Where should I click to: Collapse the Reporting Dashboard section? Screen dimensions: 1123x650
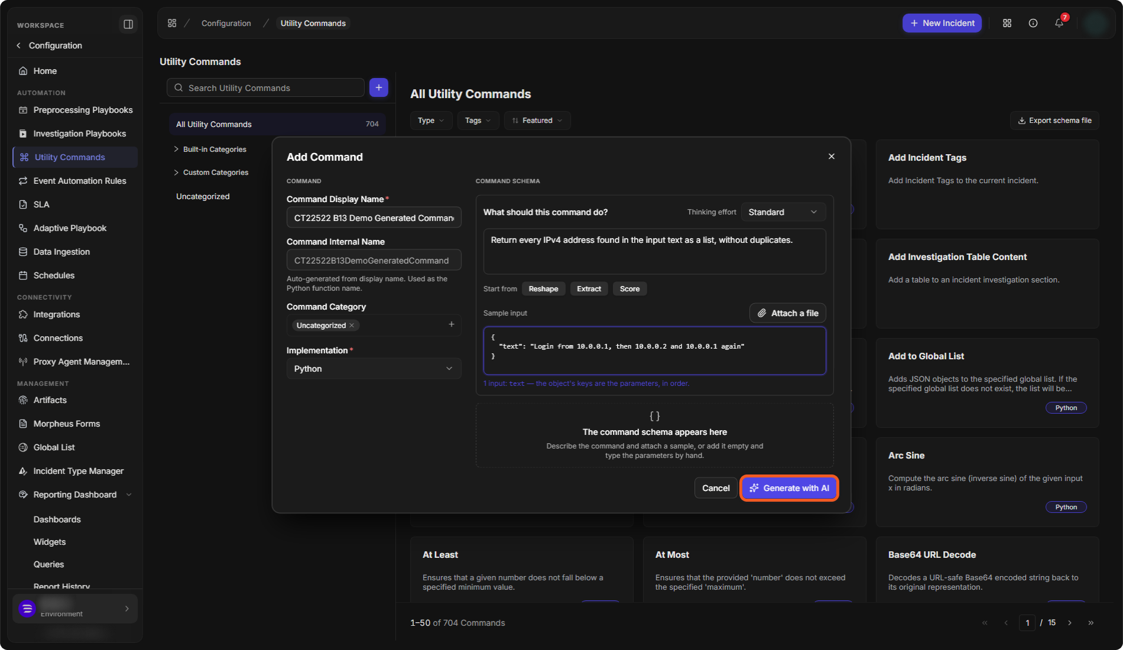click(129, 495)
